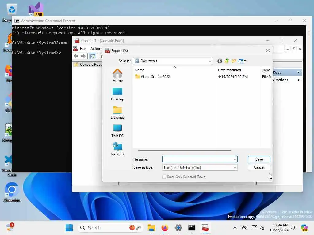Viewport: 314px width, 235px height.
Task: Open the View Menu icon dropdown
Action: (x=243, y=61)
